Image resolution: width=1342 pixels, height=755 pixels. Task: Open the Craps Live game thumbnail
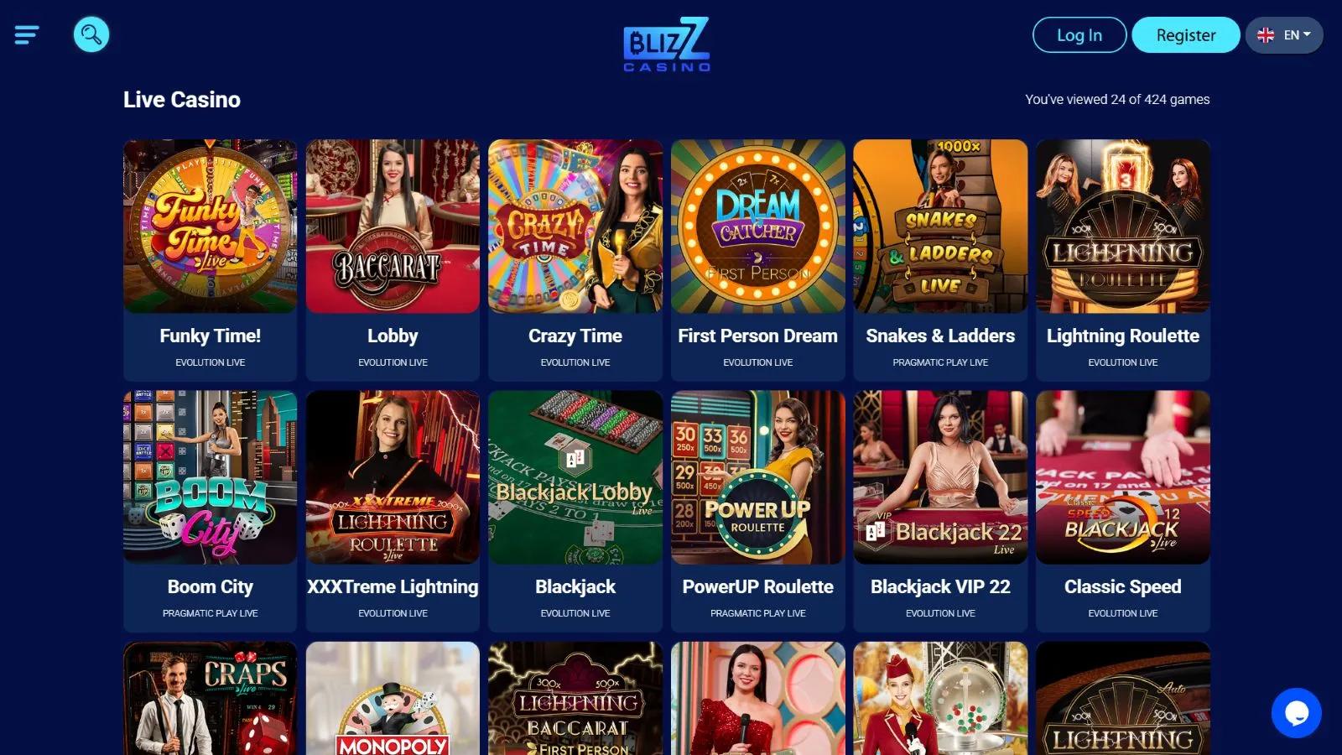tap(210, 698)
